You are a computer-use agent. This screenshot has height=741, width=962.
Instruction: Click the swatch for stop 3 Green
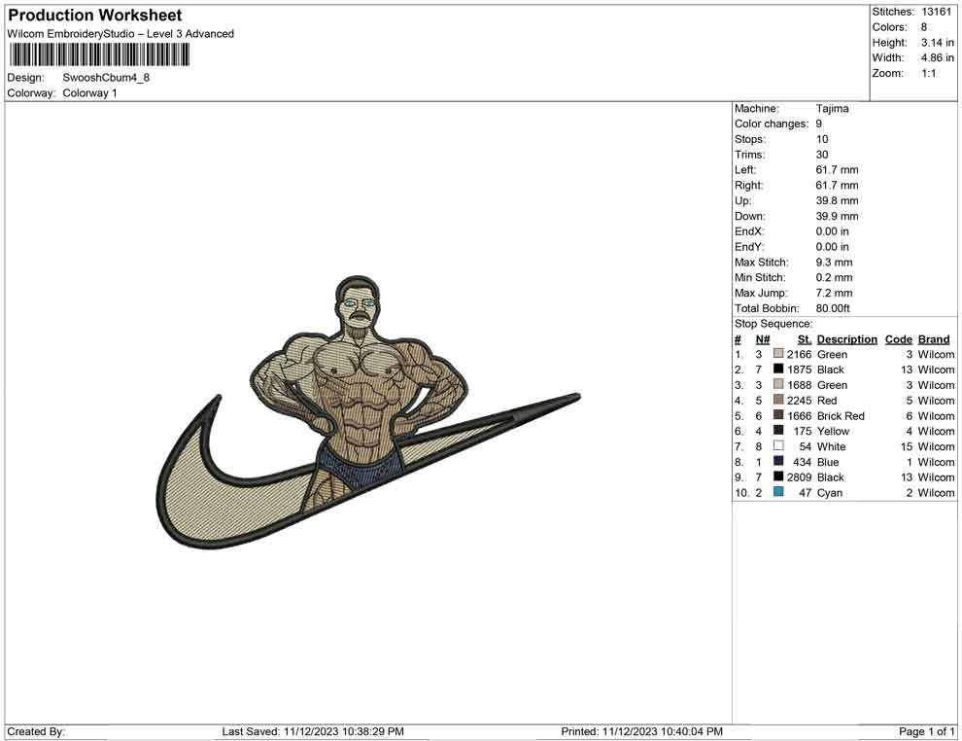click(778, 384)
